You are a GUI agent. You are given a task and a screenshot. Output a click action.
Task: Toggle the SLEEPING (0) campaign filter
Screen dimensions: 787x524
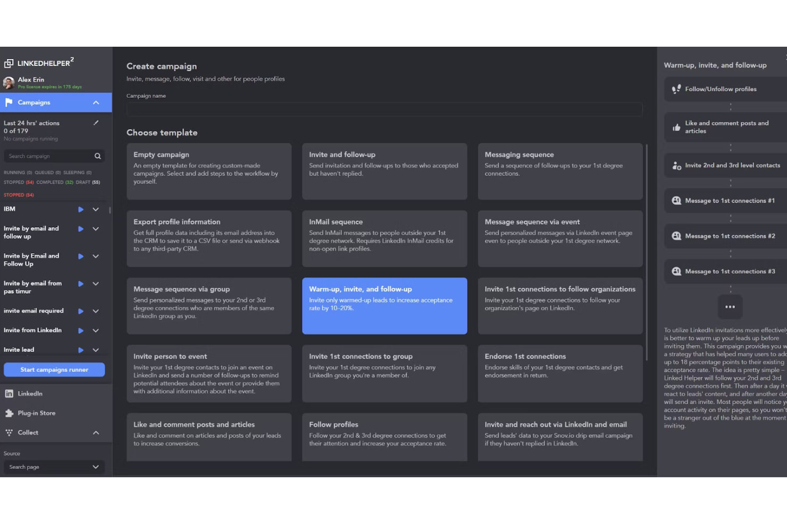(x=78, y=173)
